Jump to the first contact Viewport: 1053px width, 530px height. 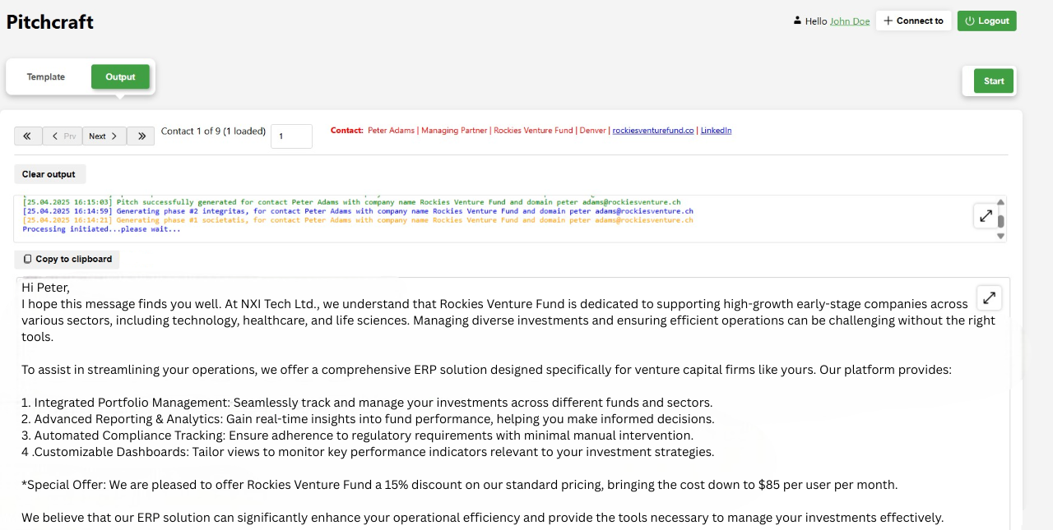28,136
